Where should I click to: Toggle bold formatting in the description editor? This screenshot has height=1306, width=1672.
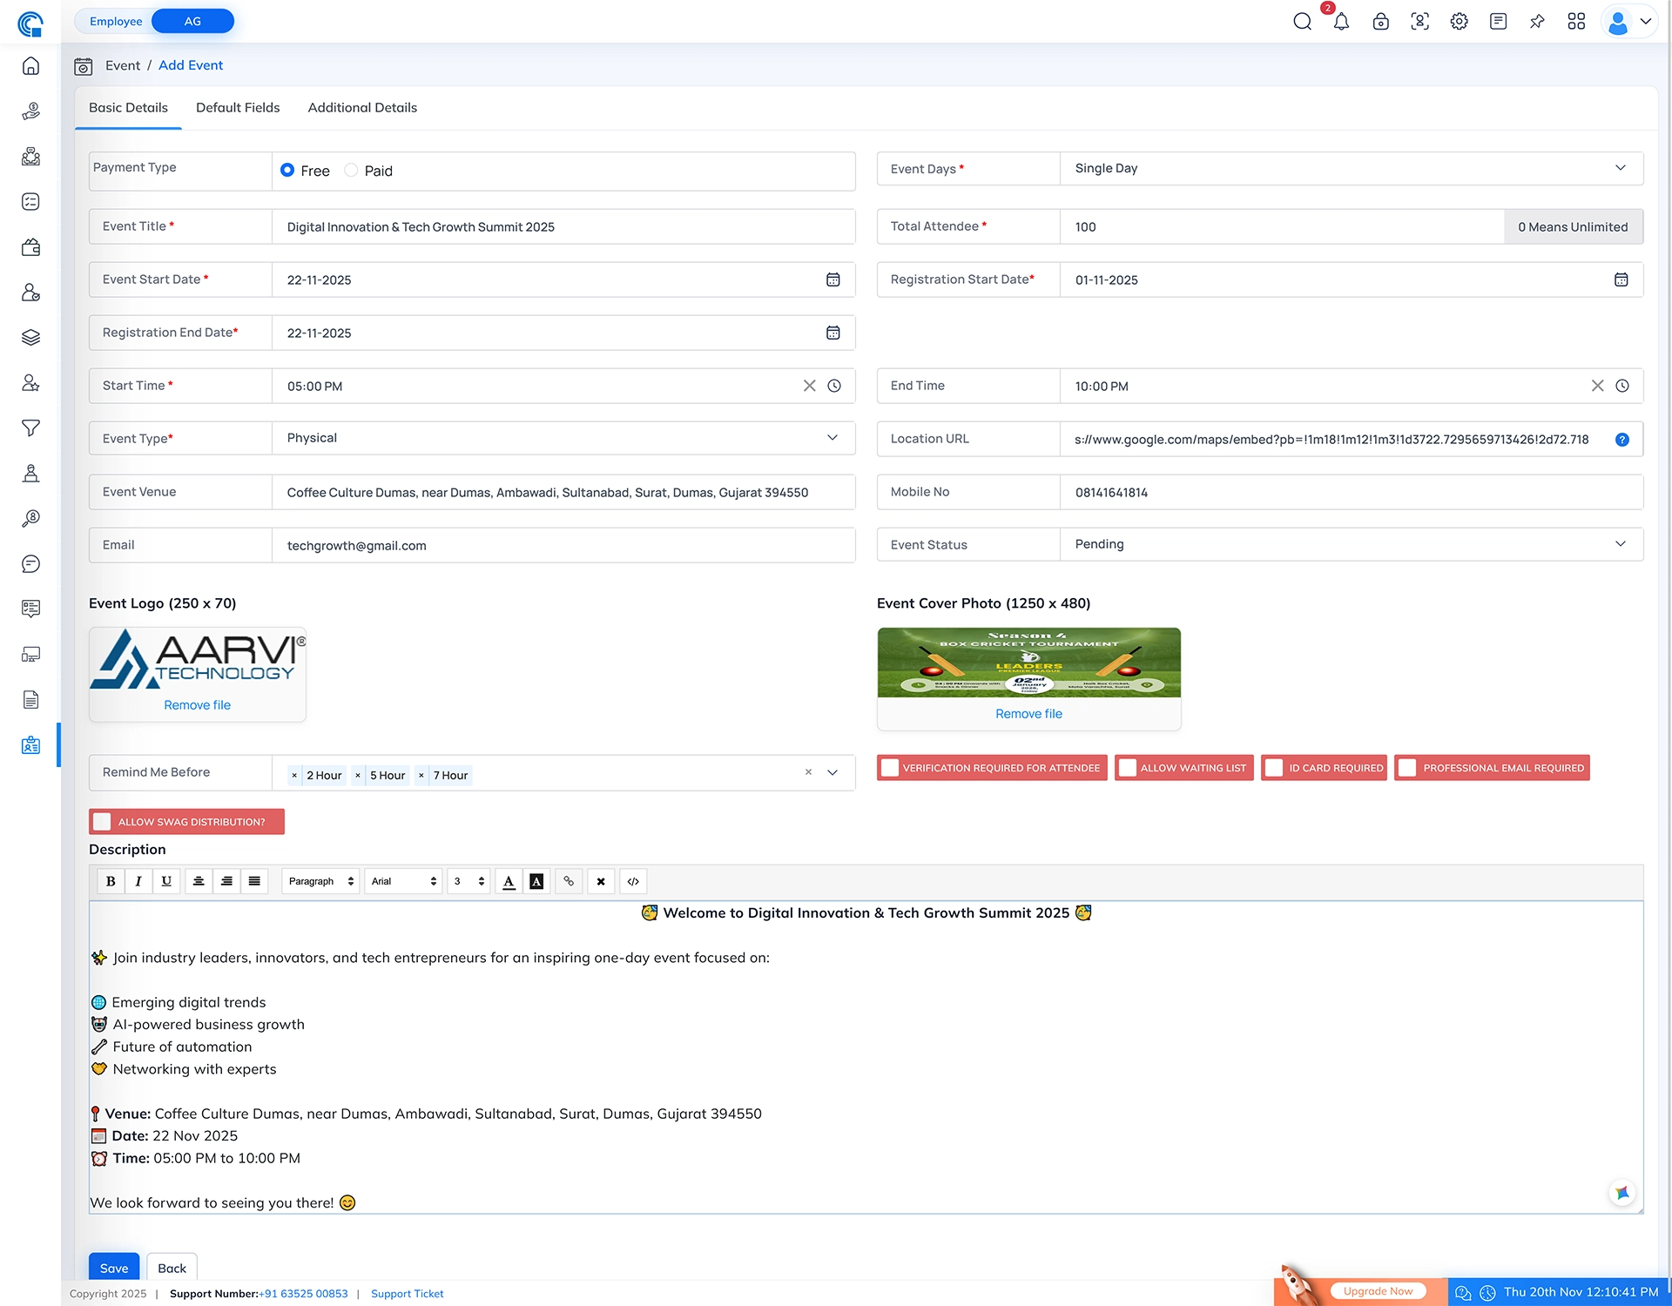pos(111,881)
